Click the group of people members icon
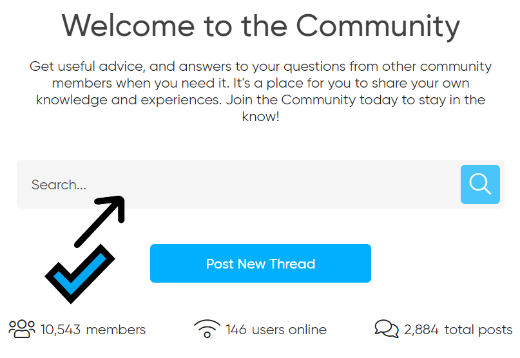520x358 pixels. point(22,329)
